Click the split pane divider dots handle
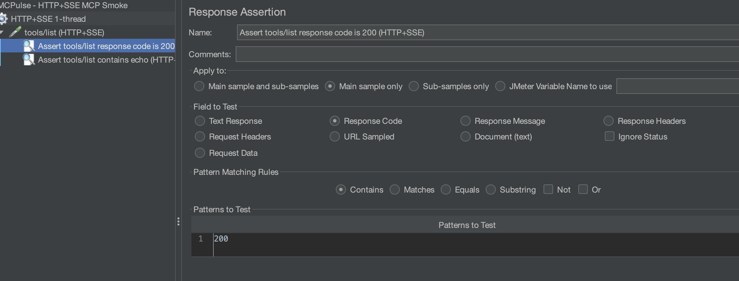739x281 pixels. click(x=178, y=222)
